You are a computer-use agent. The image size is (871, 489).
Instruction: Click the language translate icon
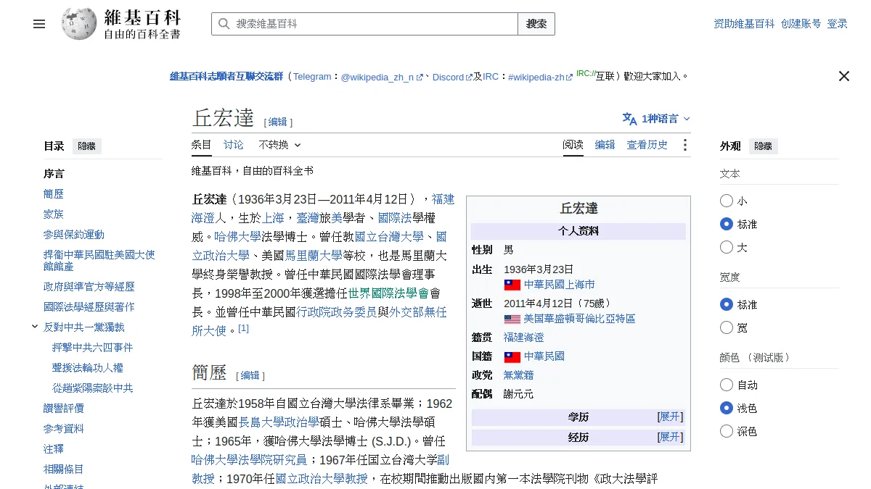629,119
